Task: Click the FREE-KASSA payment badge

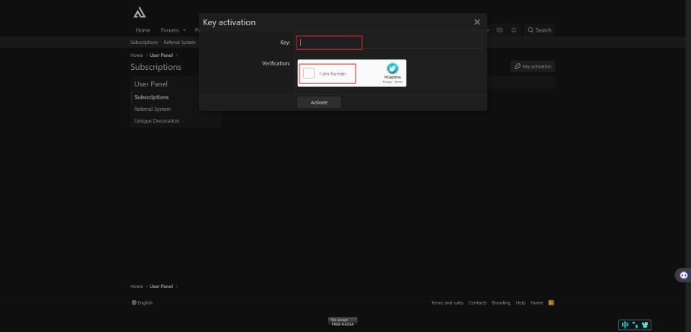Action: point(343,322)
